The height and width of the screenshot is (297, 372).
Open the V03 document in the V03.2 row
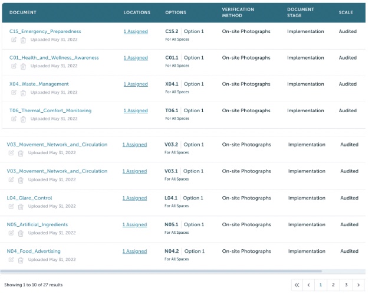(57, 145)
